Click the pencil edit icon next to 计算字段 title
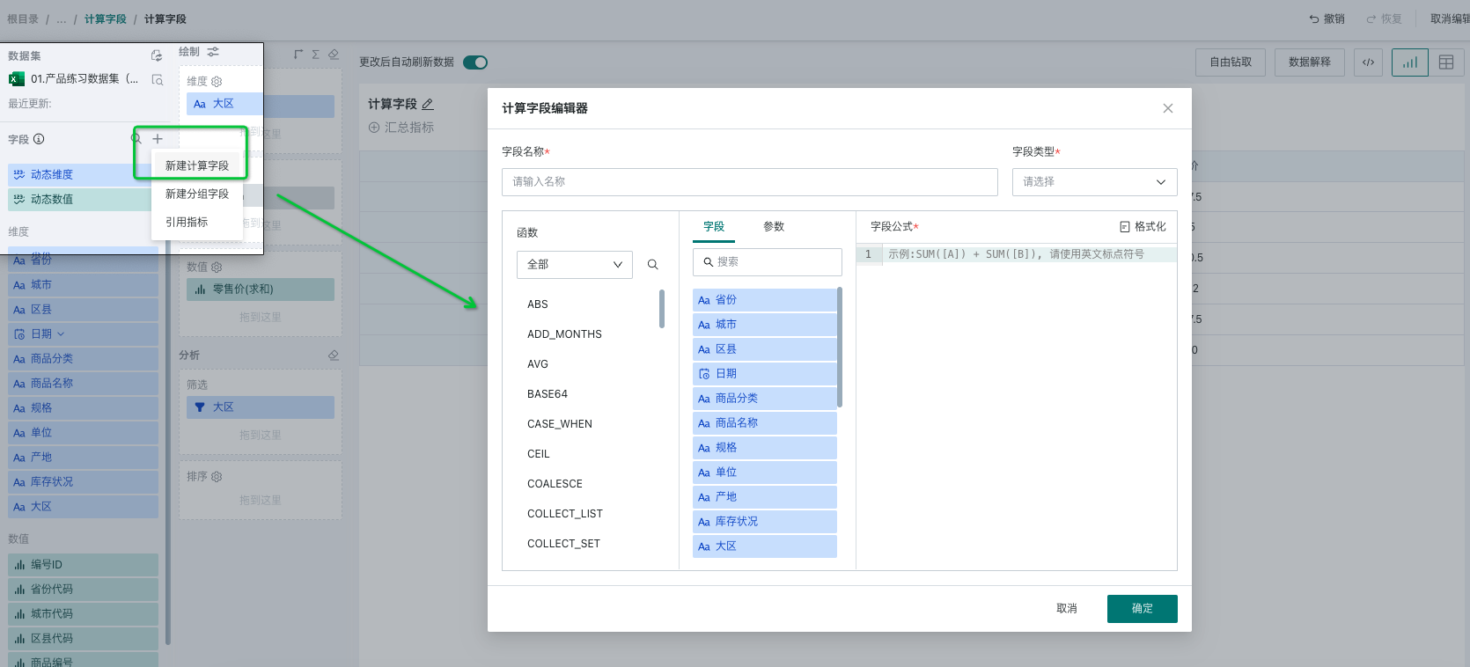1470x667 pixels. coord(428,104)
